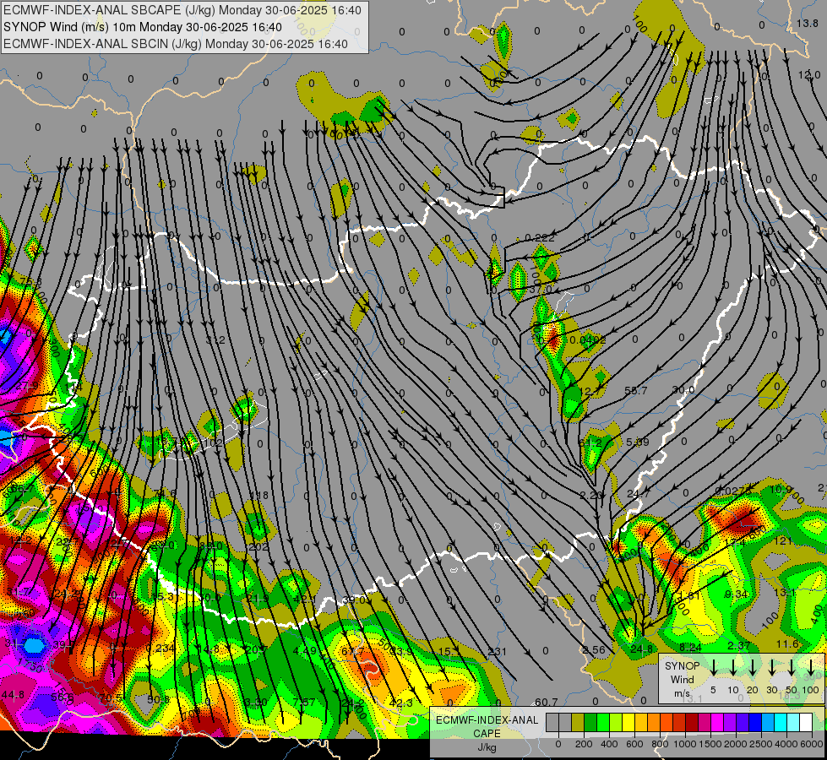Click the 'SYNOP' label in wind legend
The height and width of the screenshot is (760, 827).
click(x=682, y=665)
